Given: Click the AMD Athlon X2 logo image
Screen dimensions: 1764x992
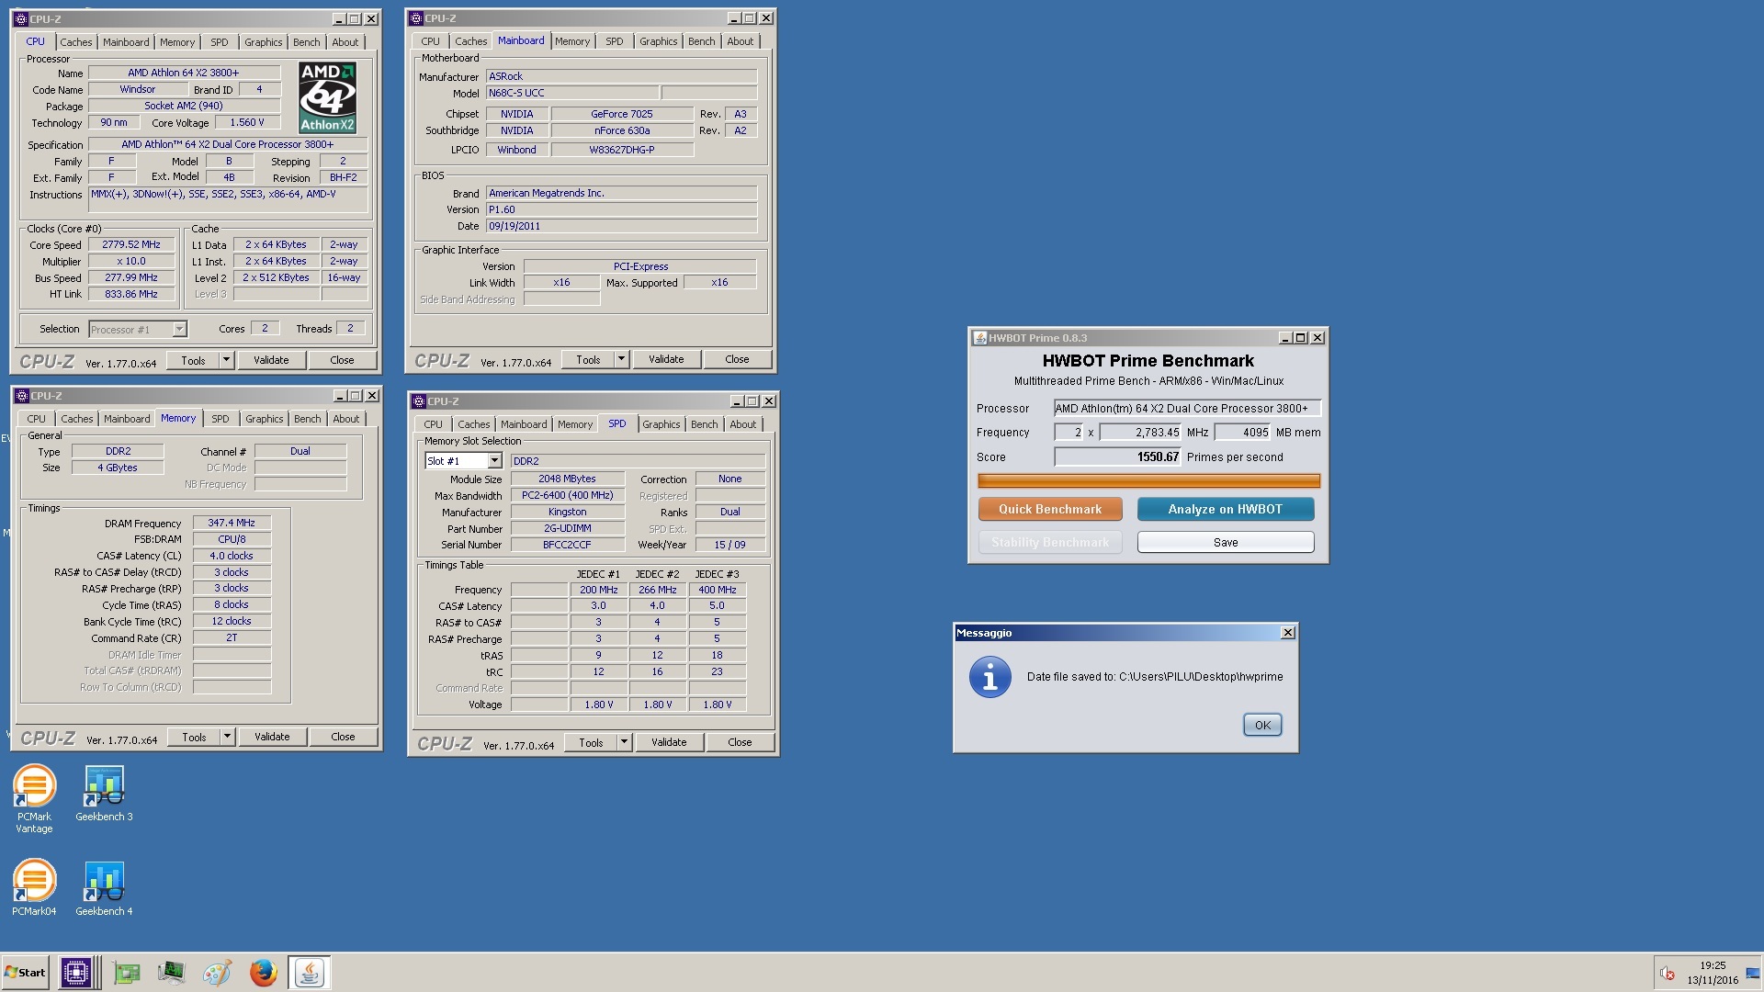Looking at the screenshot, I should pos(328,97).
